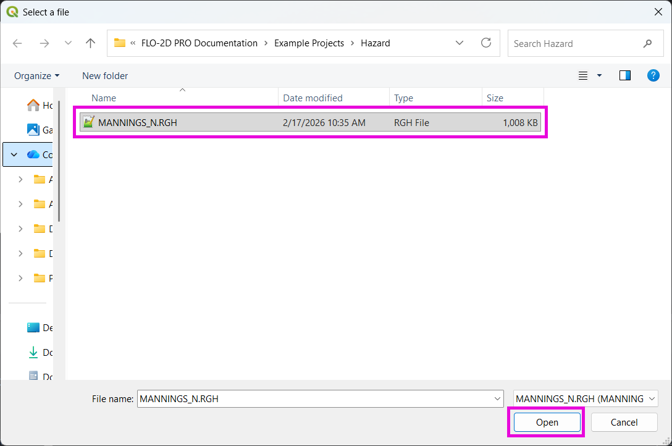Click the search magnifier icon
672x446 pixels.
(x=647, y=43)
